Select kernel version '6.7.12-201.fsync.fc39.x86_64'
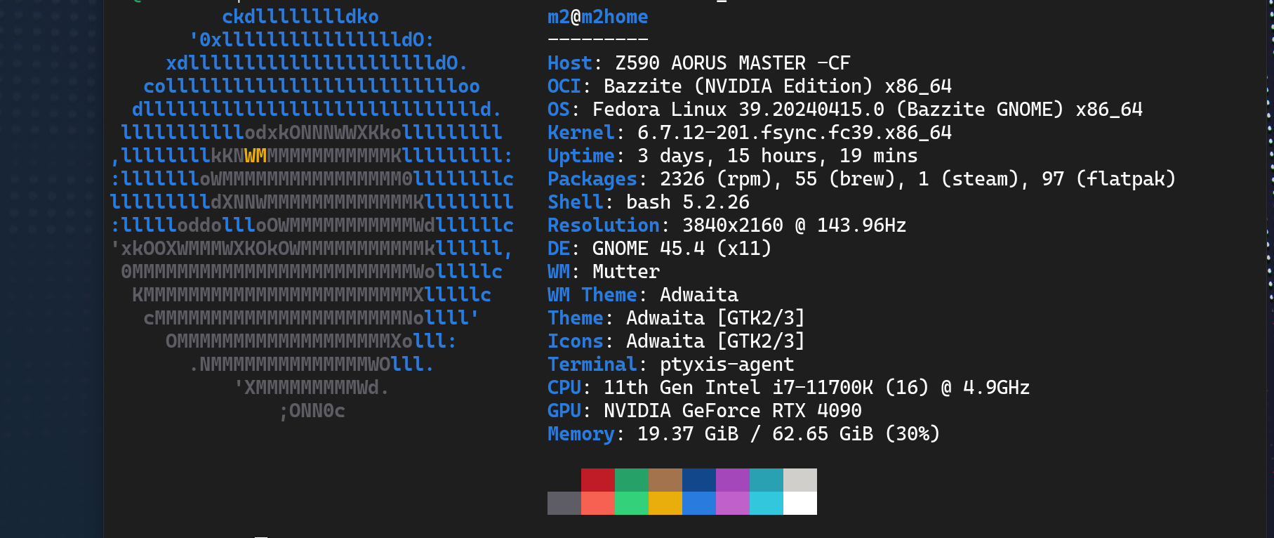1274x538 pixels. pyautogui.click(x=795, y=133)
